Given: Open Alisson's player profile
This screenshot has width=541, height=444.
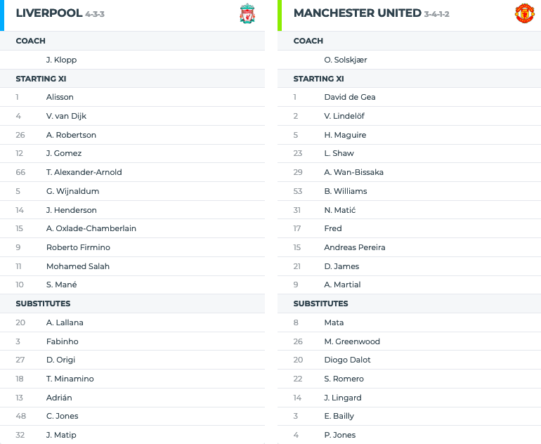Looking at the screenshot, I should (x=60, y=97).
